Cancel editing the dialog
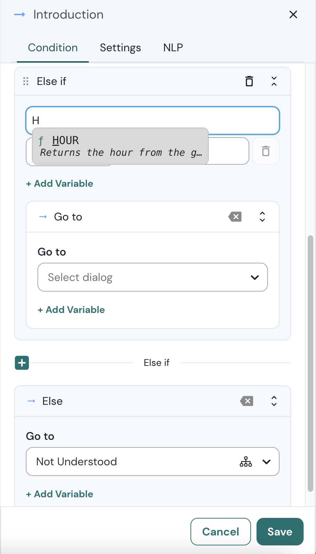The image size is (316, 554). coord(220,532)
